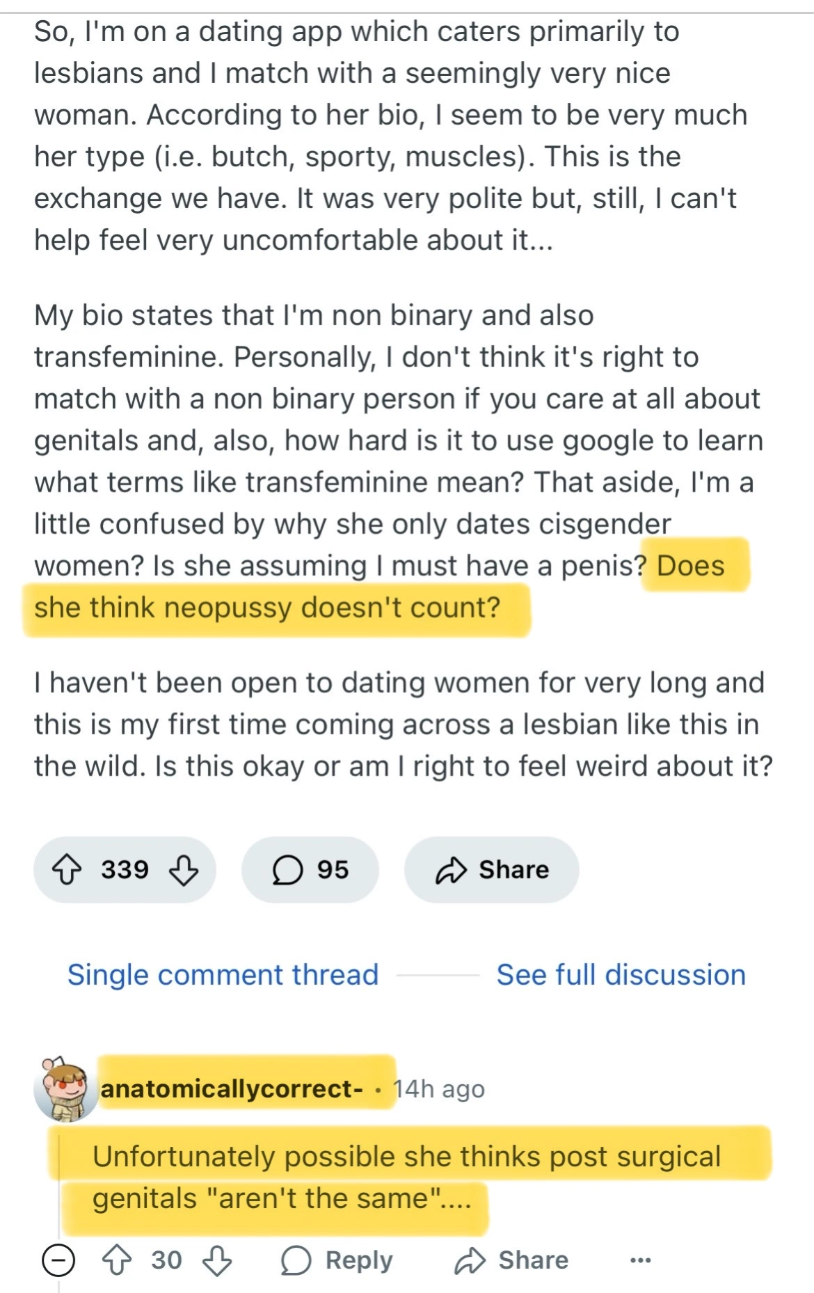Open the post's 95 comments
The height and width of the screenshot is (1293, 814).
310,870
